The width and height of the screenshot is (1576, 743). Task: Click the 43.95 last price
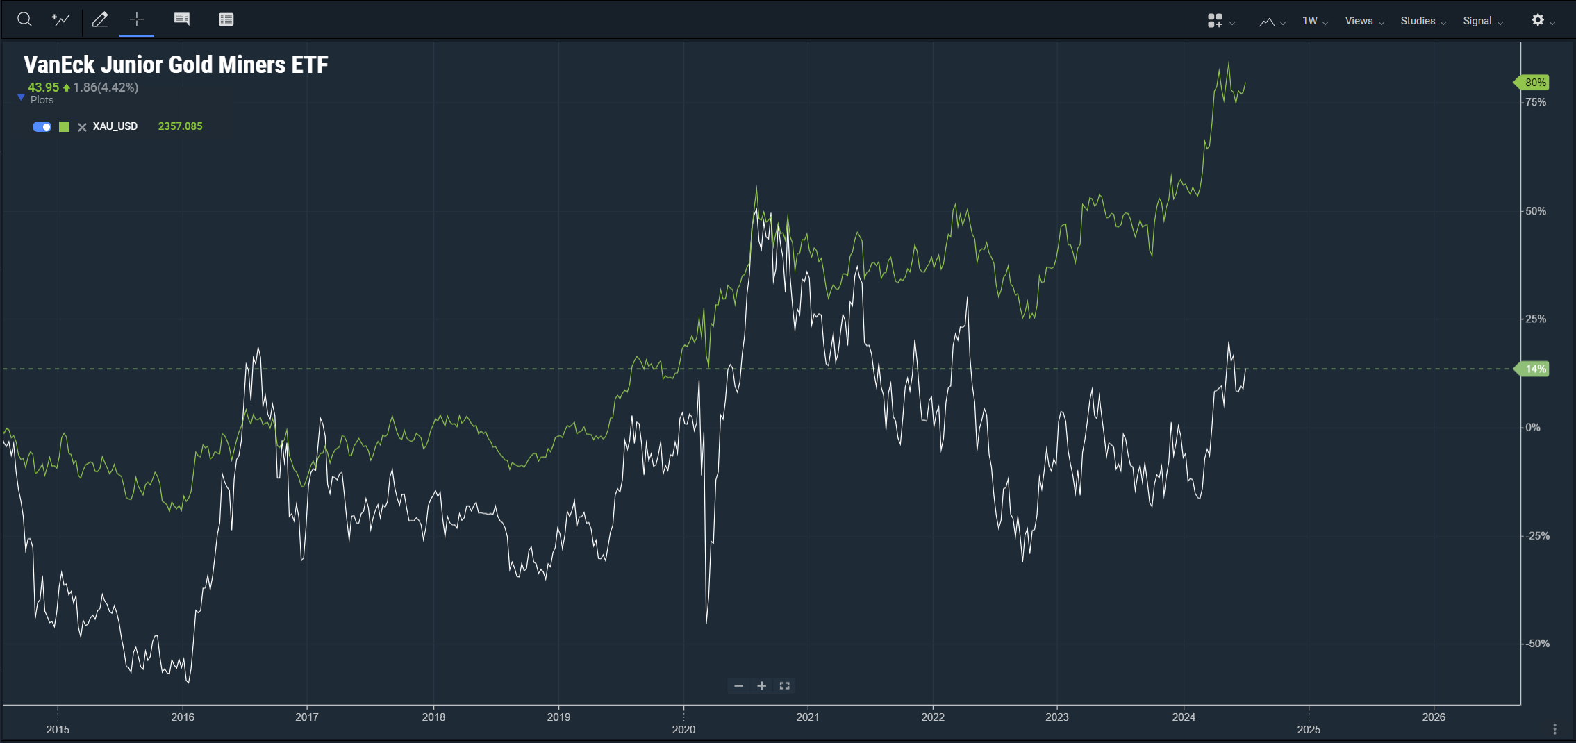[43, 87]
